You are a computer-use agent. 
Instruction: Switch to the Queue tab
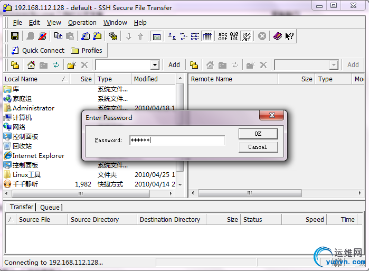[x=50, y=207]
